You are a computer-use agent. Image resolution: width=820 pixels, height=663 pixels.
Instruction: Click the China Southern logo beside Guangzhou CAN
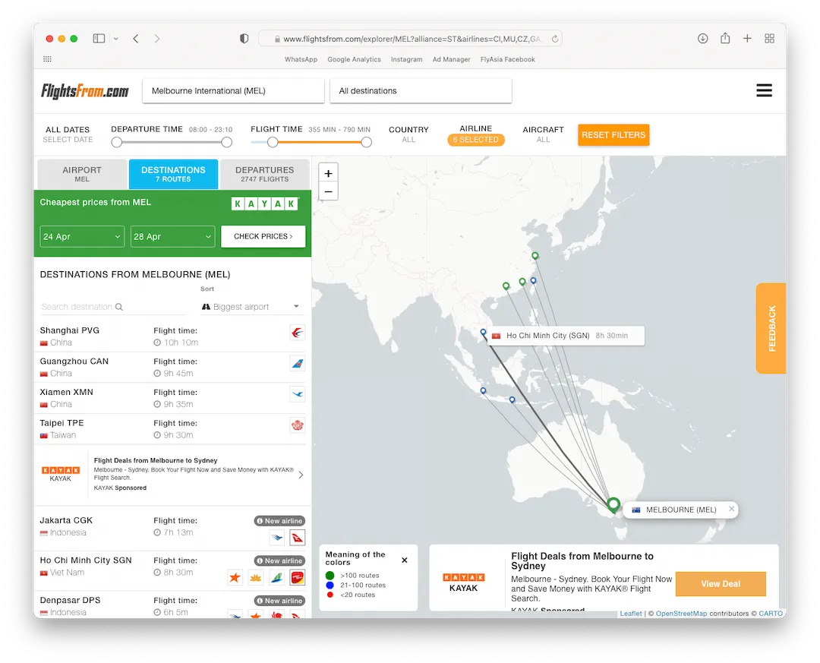click(297, 364)
